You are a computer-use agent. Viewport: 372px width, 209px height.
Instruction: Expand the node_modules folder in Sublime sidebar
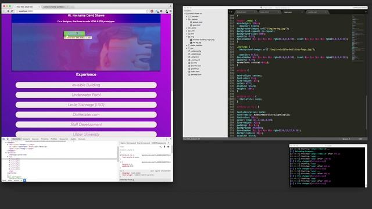click(x=187, y=45)
